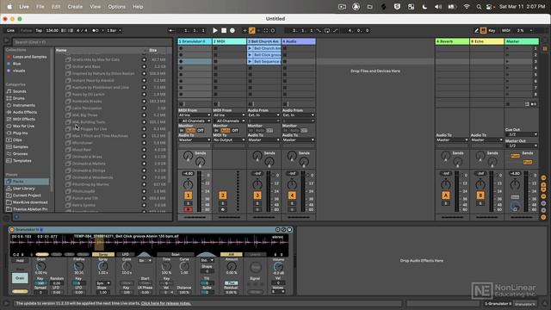Click the Key map mode button

coord(492,31)
